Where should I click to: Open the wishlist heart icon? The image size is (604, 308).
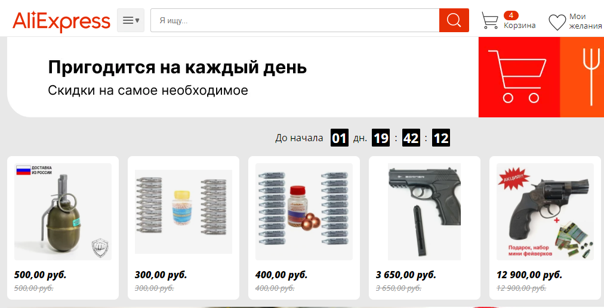click(x=557, y=22)
